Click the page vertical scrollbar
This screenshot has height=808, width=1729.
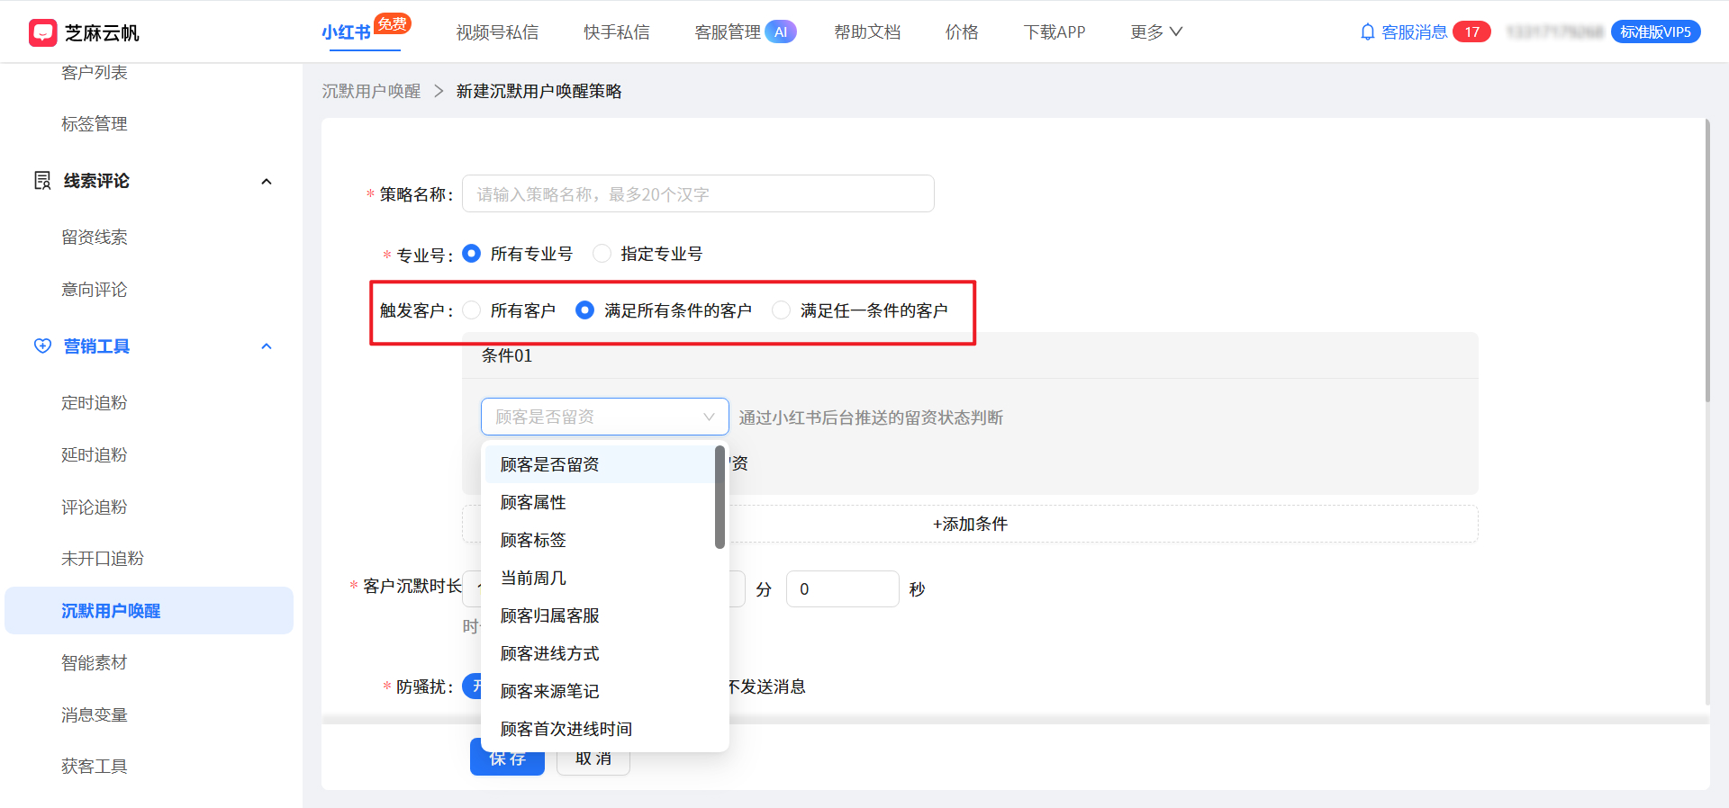click(1706, 261)
